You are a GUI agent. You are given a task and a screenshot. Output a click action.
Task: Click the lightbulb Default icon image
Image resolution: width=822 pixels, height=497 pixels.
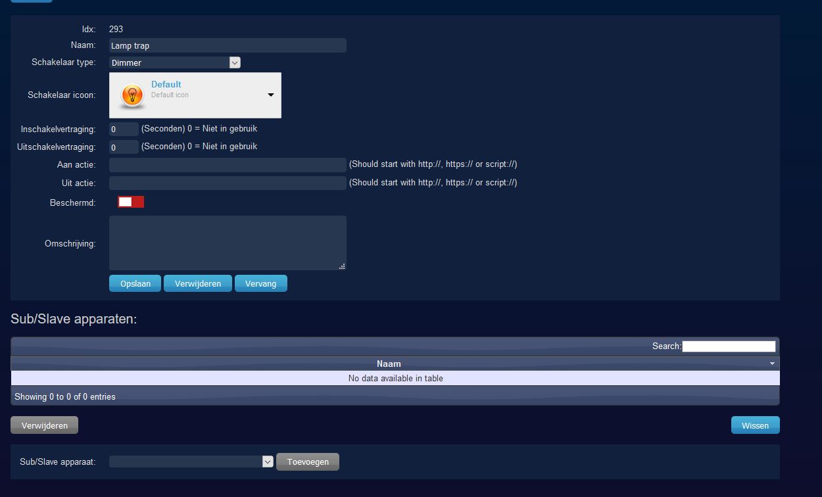point(132,95)
